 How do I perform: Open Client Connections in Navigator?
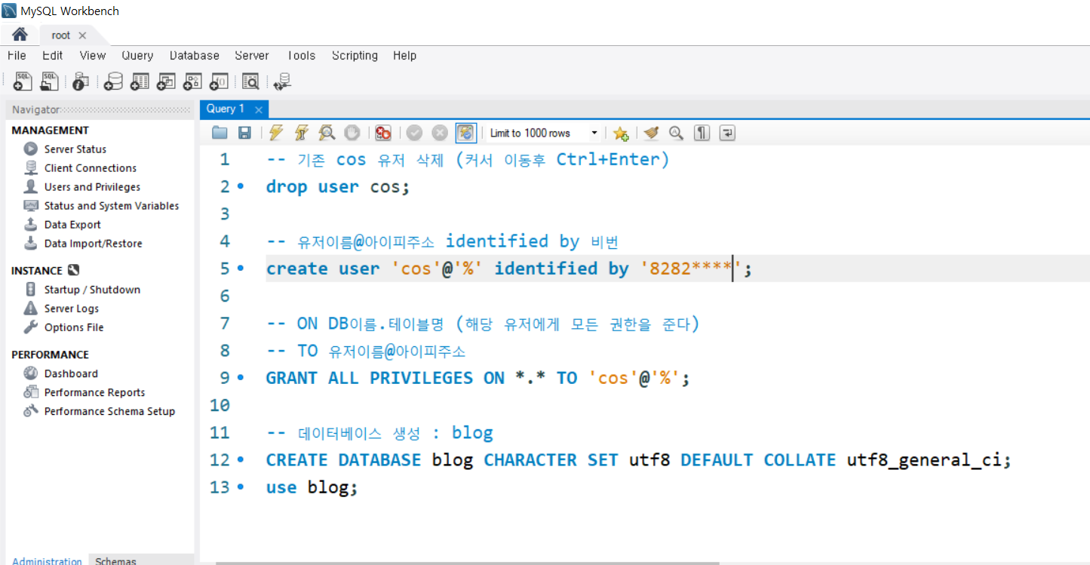(91, 168)
